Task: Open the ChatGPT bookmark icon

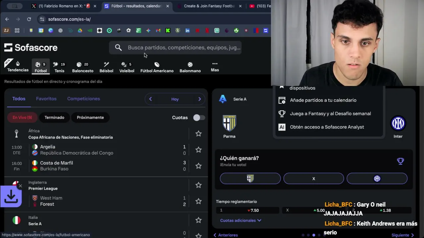Action: coord(60,30)
